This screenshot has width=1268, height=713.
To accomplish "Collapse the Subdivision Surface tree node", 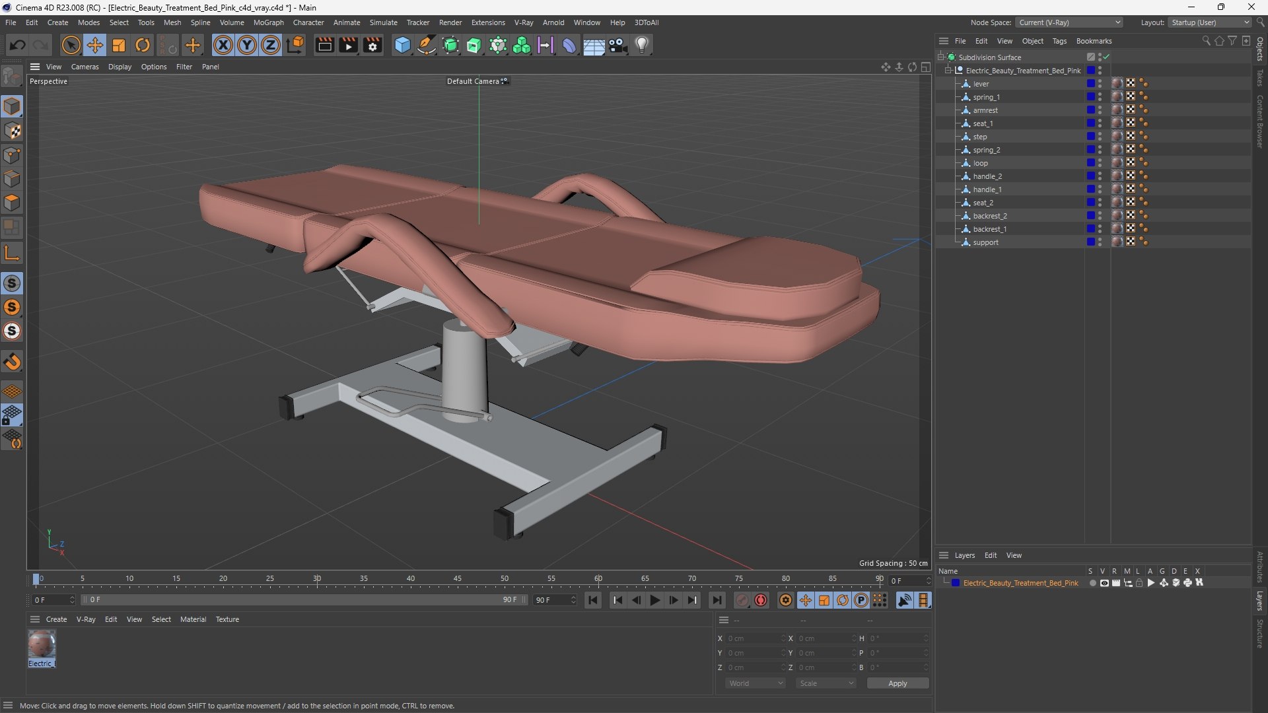I will 940,57.
